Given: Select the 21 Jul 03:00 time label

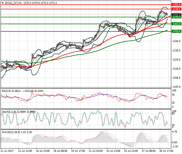Looking at the screenshot, I should coord(96,151).
